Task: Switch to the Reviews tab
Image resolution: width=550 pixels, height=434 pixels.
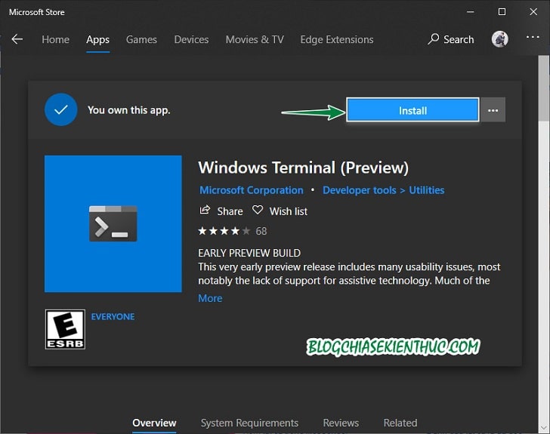Action: 341,423
